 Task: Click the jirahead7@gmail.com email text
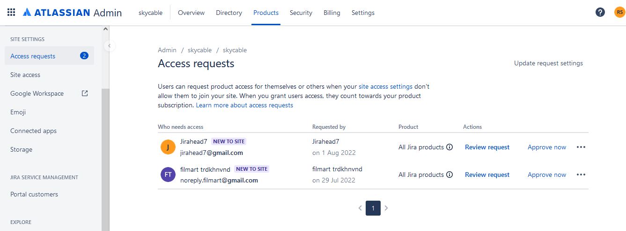(212, 153)
